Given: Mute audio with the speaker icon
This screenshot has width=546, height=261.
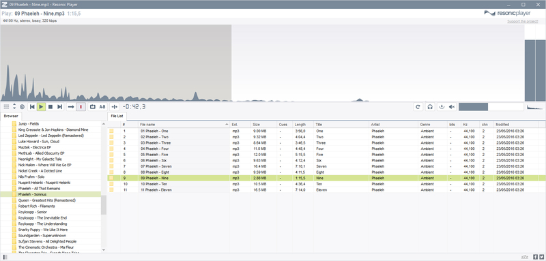Looking at the screenshot, I should click(452, 107).
